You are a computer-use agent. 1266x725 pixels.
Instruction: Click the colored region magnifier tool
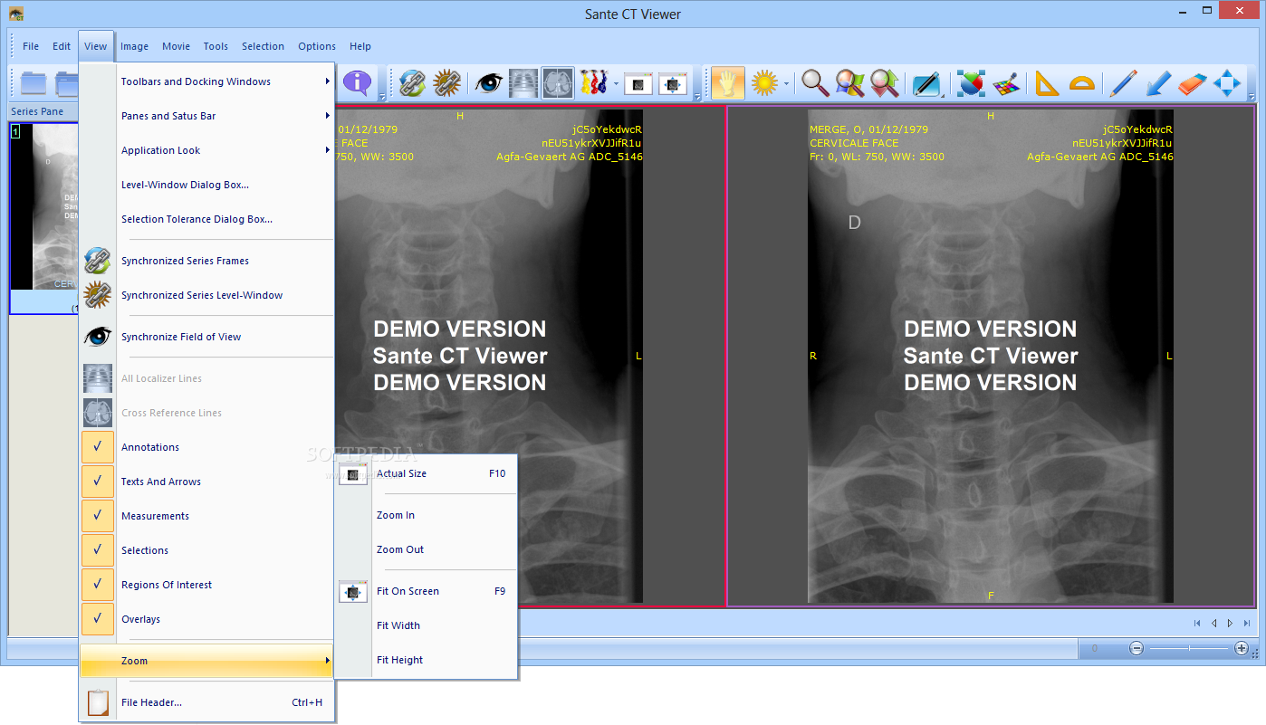pos(849,83)
